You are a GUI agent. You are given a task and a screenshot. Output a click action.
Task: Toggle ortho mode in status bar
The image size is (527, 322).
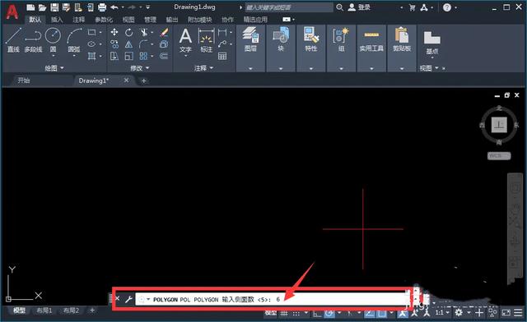tap(317, 313)
